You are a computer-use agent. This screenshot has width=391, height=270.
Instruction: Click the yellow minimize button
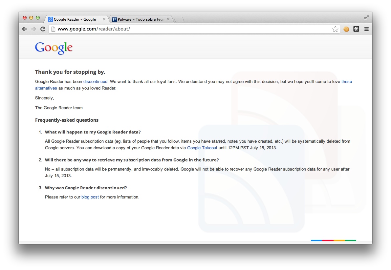31,18
